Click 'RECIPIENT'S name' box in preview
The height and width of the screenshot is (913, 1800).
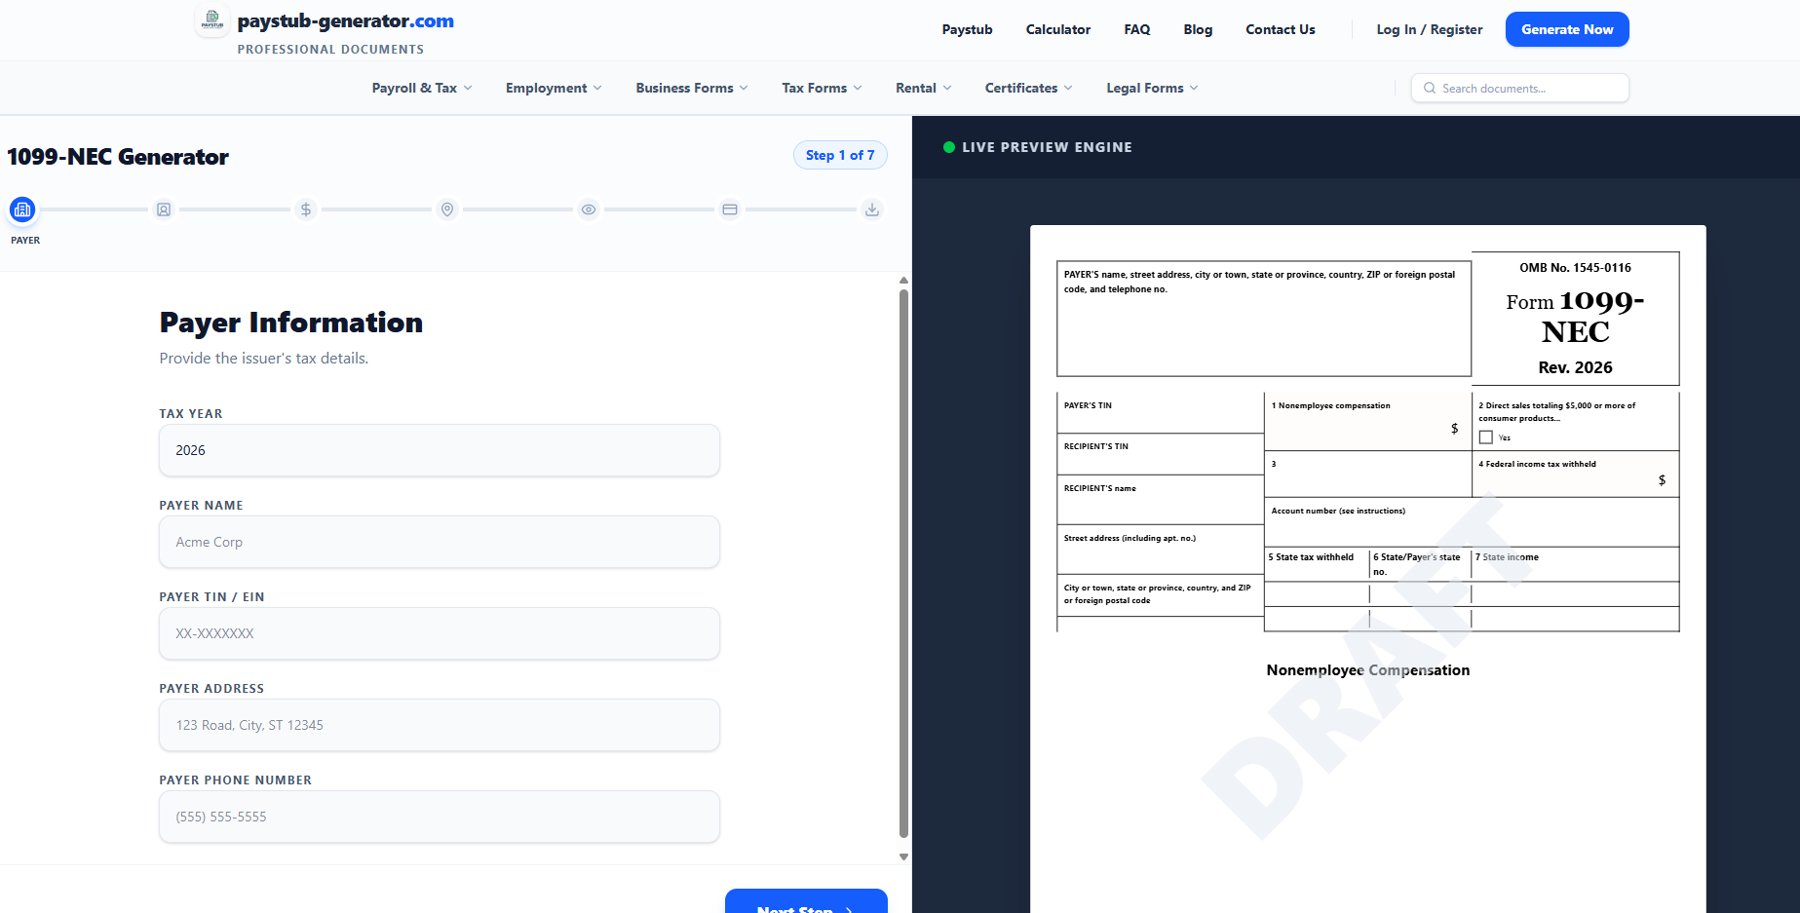(x=1160, y=500)
